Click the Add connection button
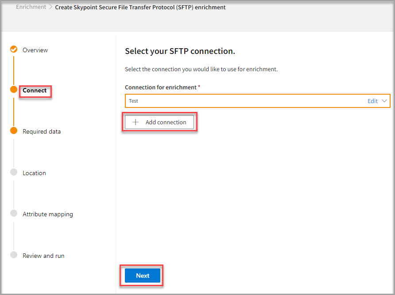The width and height of the screenshot is (395, 295). pos(159,123)
